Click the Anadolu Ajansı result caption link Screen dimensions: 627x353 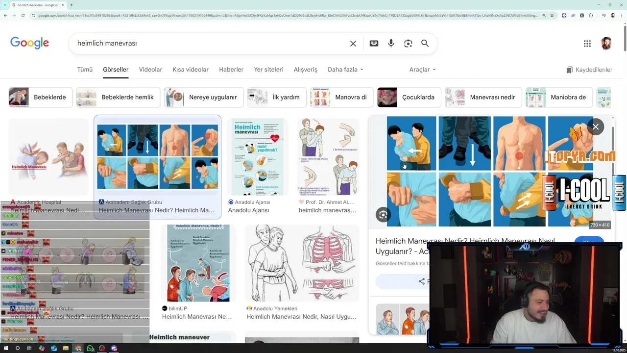click(249, 210)
